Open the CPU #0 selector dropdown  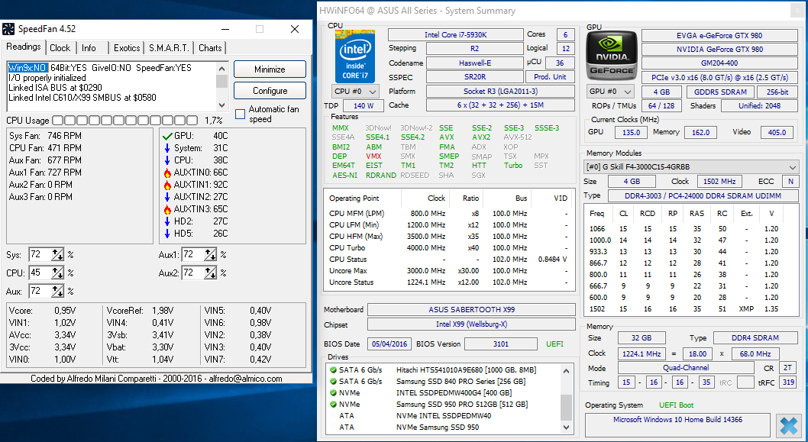click(355, 91)
